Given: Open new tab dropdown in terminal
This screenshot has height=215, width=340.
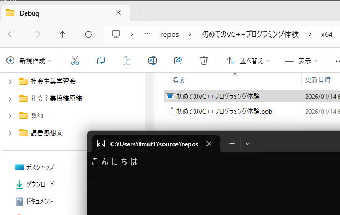Looking at the screenshot, I should pyautogui.click(x=248, y=144).
